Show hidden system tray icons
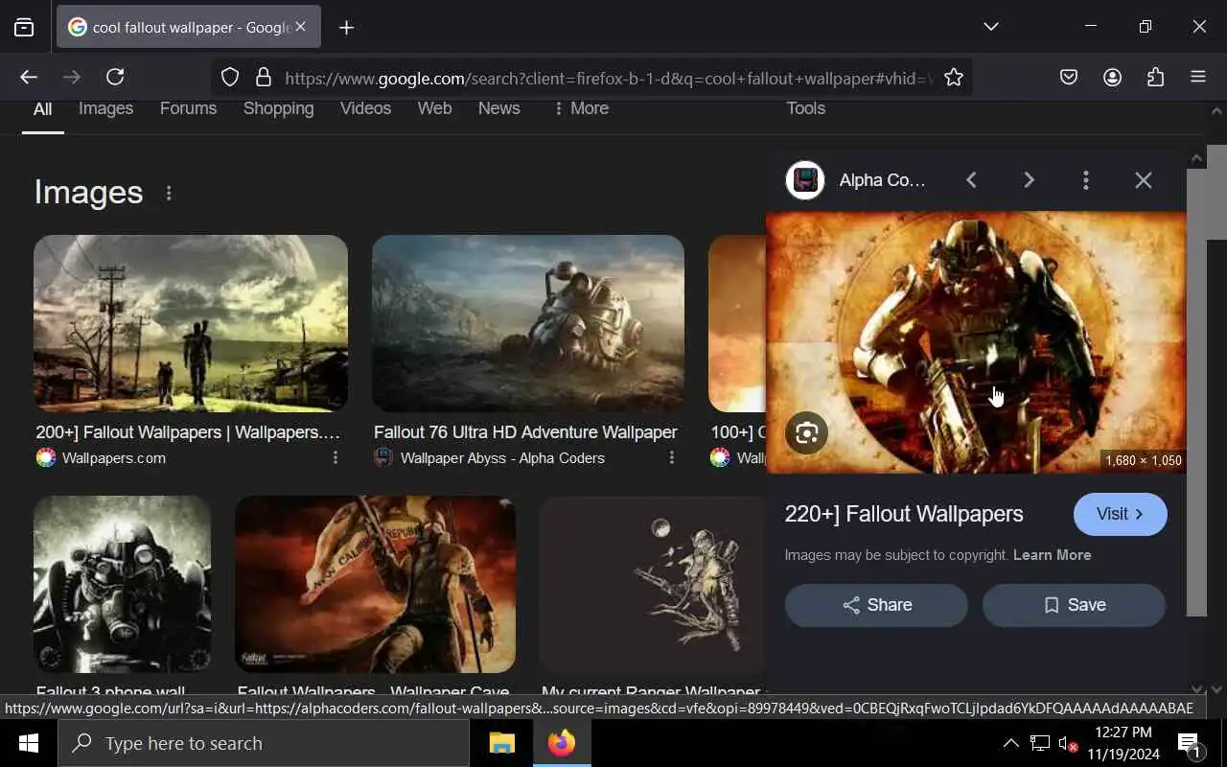This screenshot has width=1227, height=767. click(1010, 743)
